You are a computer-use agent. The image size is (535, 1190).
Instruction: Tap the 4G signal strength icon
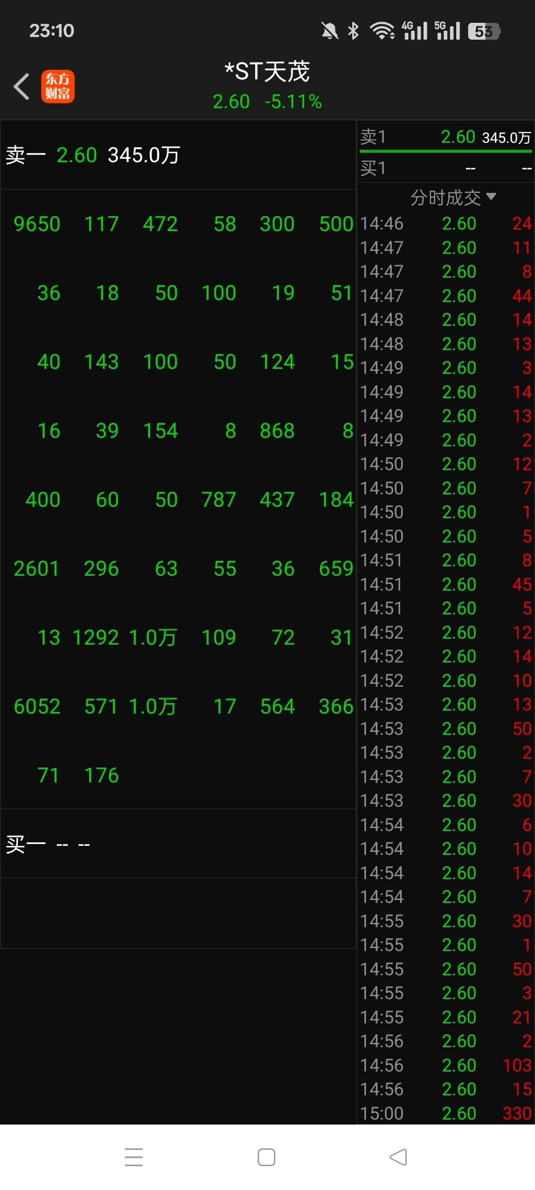[x=415, y=31]
